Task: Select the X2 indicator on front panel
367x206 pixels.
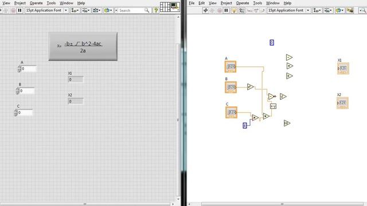Action: [x=76, y=101]
